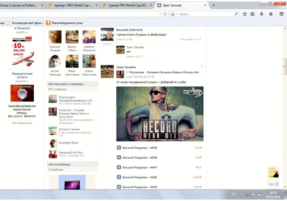Open the bookmarks list icon
Image resolution: width=287 pixels, height=201 pixels.
[253, 14]
